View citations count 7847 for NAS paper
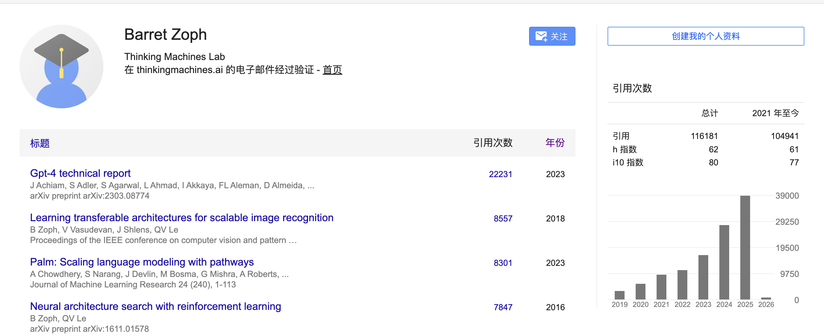The width and height of the screenshot is (824, 336). [503, 307]
